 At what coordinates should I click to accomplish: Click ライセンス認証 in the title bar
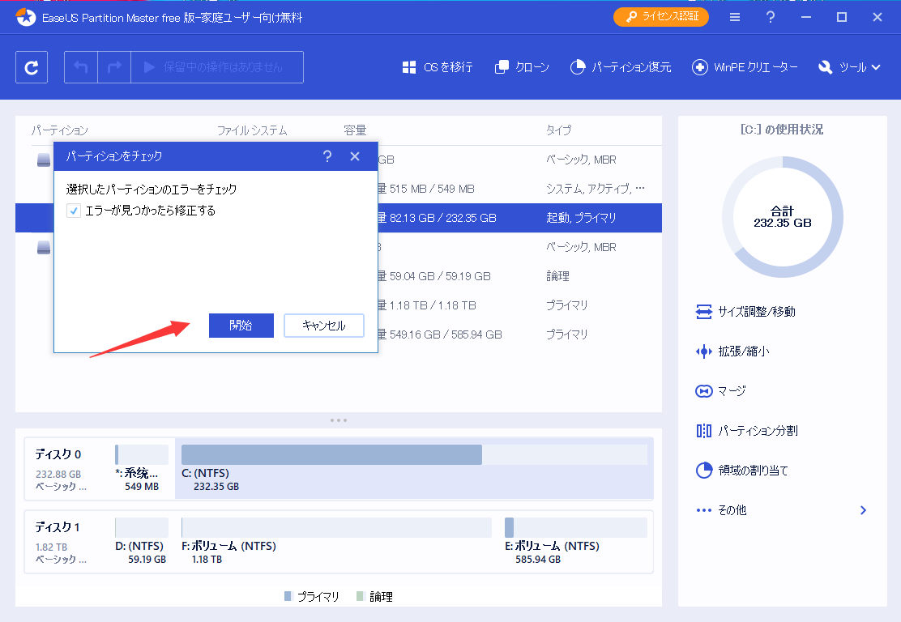660,16
